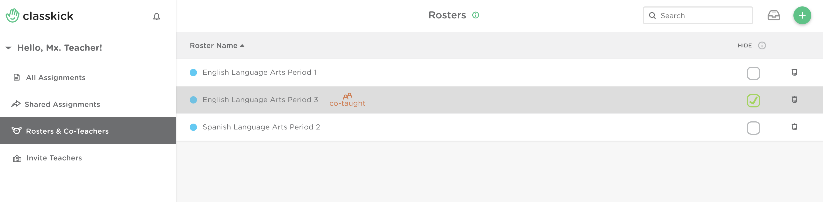Check hide box for English Period 1
This screenshot has height=202, width=823.
[x=753, y=73]
